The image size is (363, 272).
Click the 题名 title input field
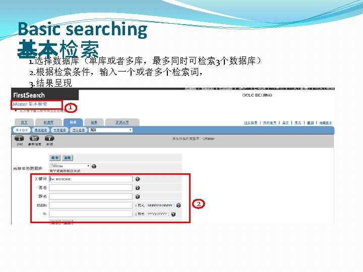(91, 196)
